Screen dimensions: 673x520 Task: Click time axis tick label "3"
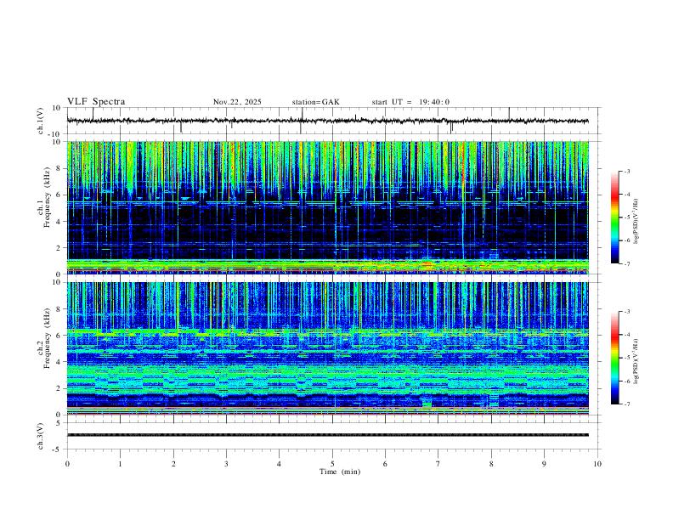pyautogui.click(x=226, y=464)
